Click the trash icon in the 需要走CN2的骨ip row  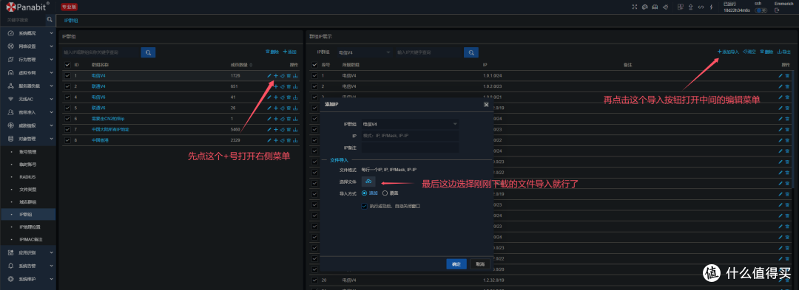coord(289,119)
